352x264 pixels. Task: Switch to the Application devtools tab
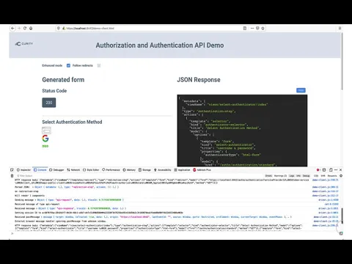182,170
